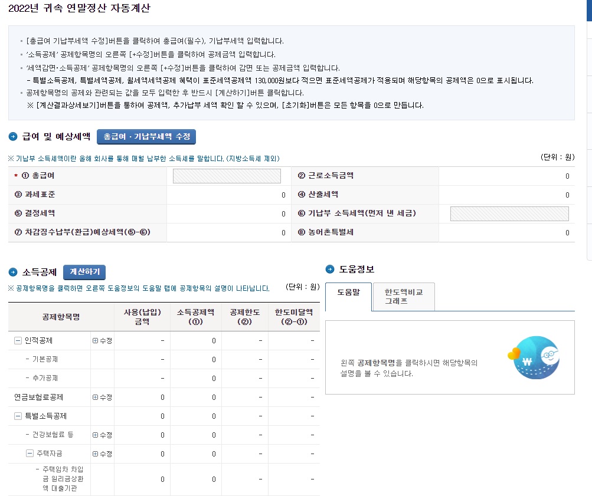Click the 총급여·기납부세액 수정 button
The height and width of the screenshot is (496, 592).
click(146, 137)
